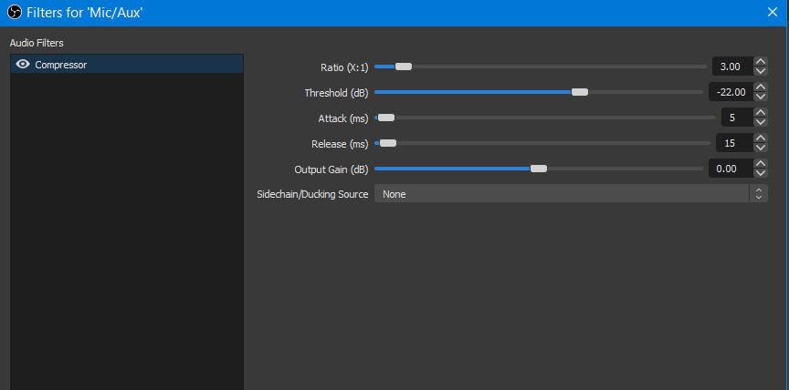789x390 pixels.
Task: Decrease Threshold with down arrow
Action: pos(761,97)
